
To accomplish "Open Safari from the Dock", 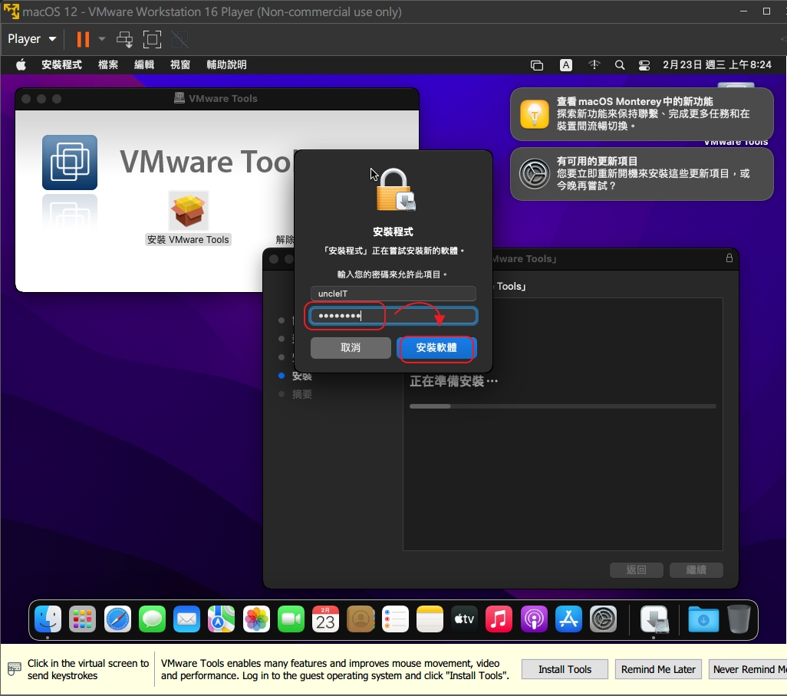I will 117,619.
